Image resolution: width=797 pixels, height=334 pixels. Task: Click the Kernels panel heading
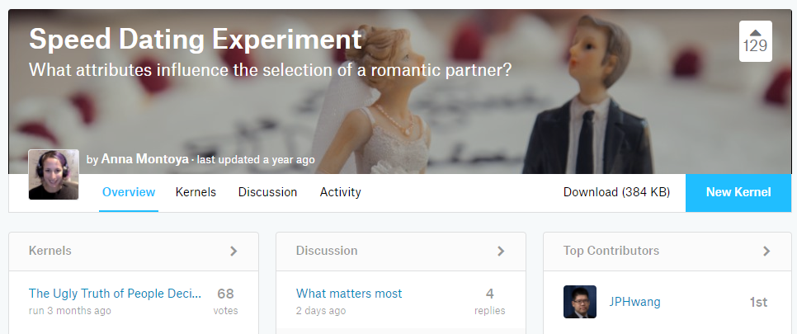tap(50, 251)
